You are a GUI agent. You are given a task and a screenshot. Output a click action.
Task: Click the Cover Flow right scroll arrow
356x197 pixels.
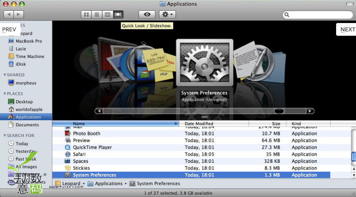(310, 111)
